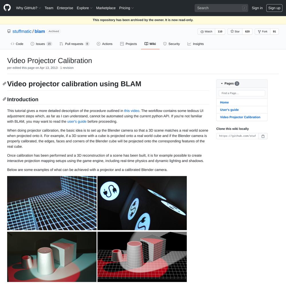This screenshot has width=286, height=286.
Task: Click the repository book icon beside stuffmatic
Action: click(x=9, y=31)
